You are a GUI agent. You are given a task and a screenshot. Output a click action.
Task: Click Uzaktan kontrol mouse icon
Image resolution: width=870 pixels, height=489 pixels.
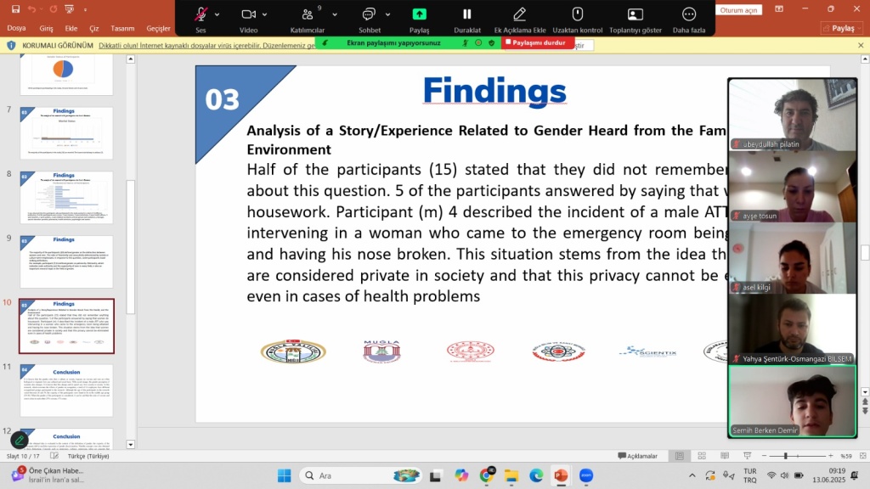(577, 14)
